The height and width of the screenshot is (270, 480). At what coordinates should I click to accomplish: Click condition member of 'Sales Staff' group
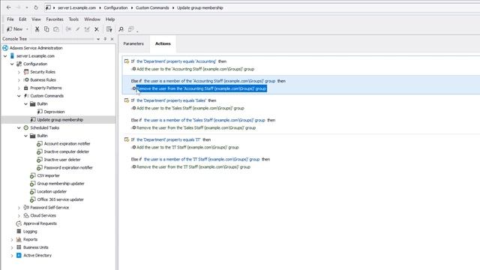(x=205, y=120)
